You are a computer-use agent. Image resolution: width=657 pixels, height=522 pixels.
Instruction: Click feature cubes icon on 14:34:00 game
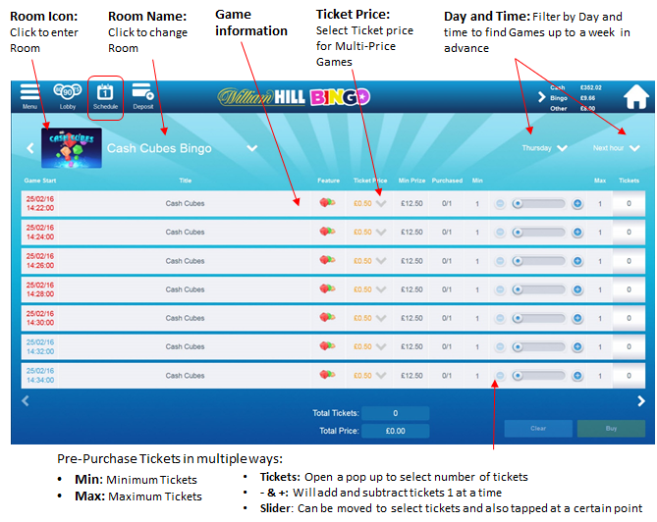327,375
